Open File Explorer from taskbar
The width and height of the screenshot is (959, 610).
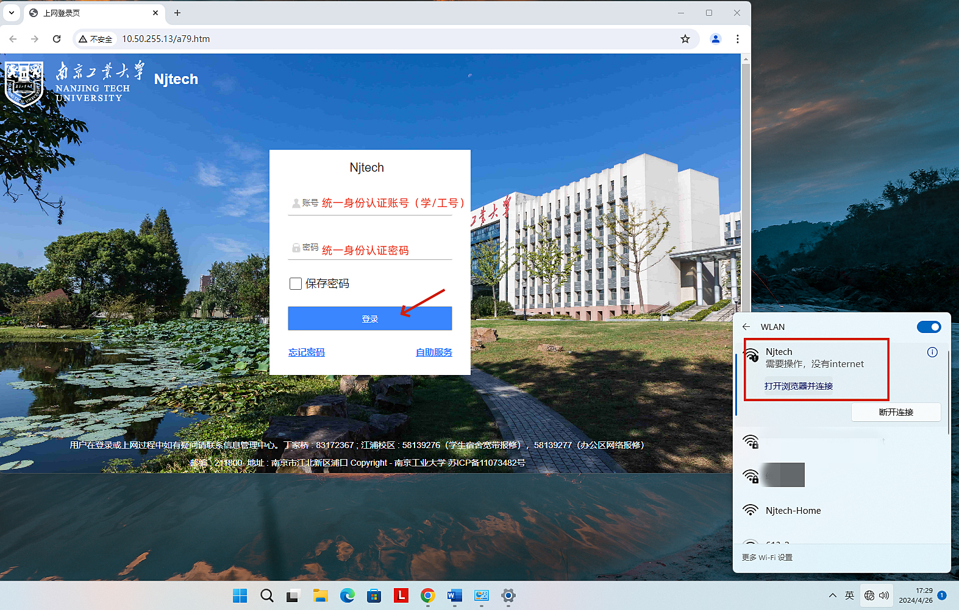320,595
